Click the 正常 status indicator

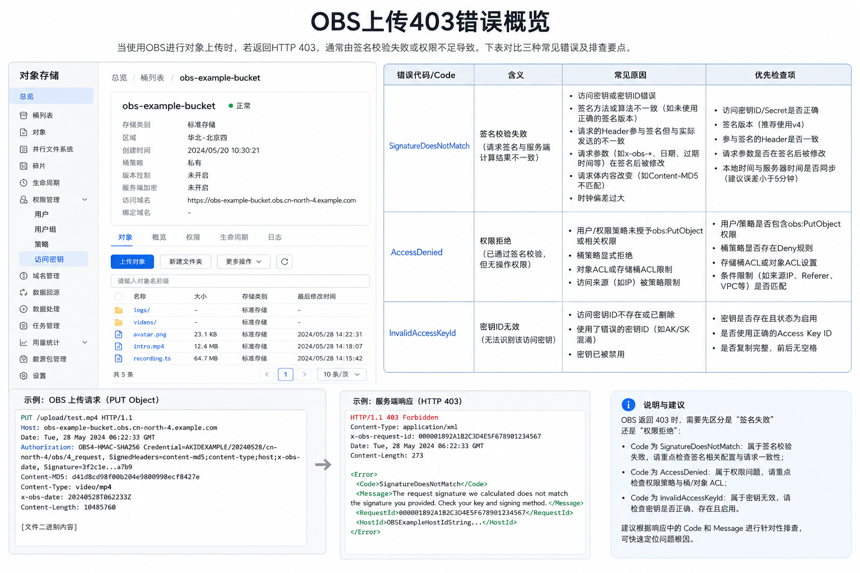point(240,106)
